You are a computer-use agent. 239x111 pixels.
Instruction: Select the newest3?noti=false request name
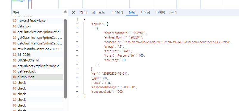(31, 21)
